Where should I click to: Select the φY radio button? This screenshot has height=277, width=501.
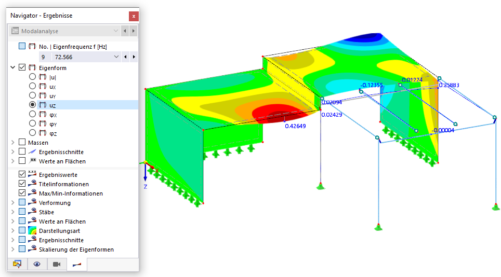coord(32,123)
